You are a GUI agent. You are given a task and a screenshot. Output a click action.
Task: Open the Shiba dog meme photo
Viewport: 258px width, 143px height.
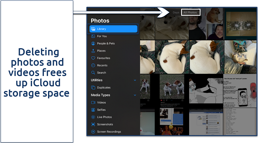[214, 16]
